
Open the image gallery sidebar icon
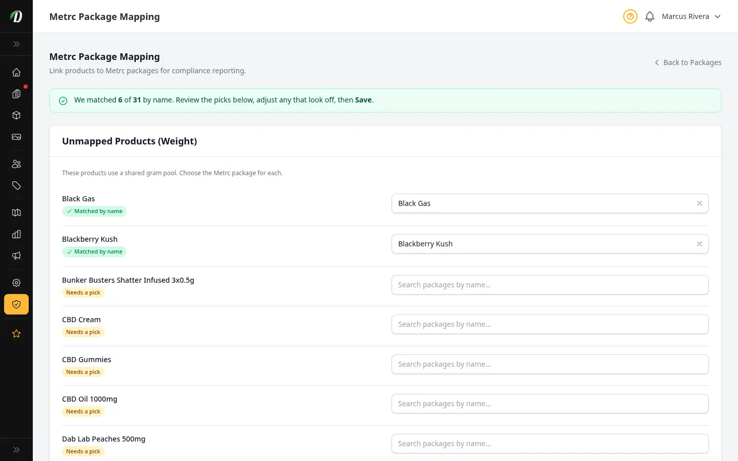16,137
